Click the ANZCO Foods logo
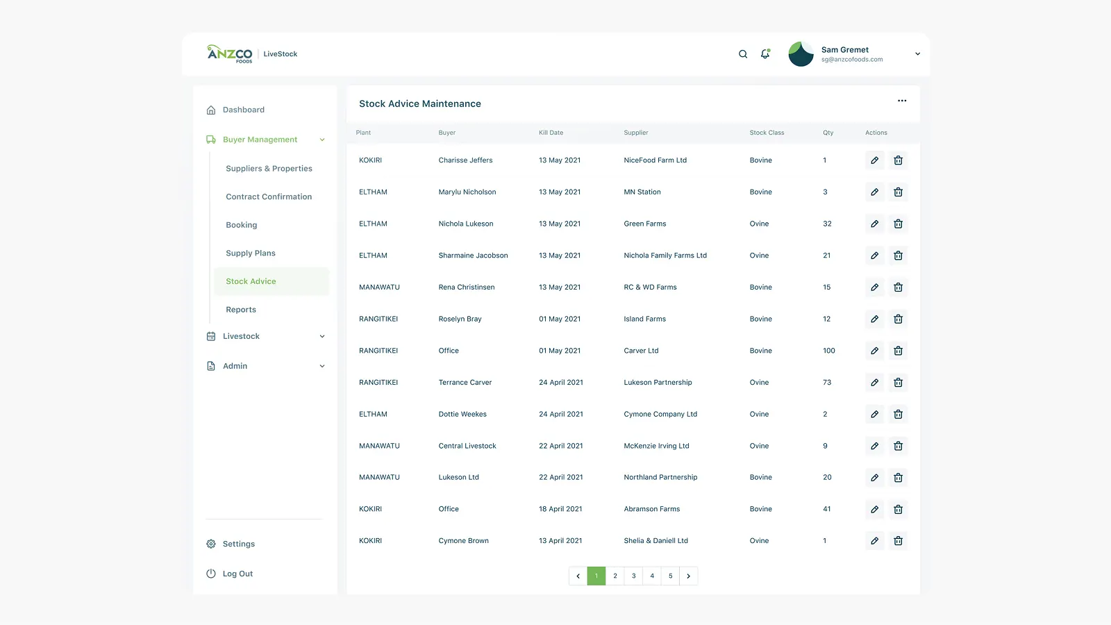This screenshot has height=625, width=1111. point(230,54)
